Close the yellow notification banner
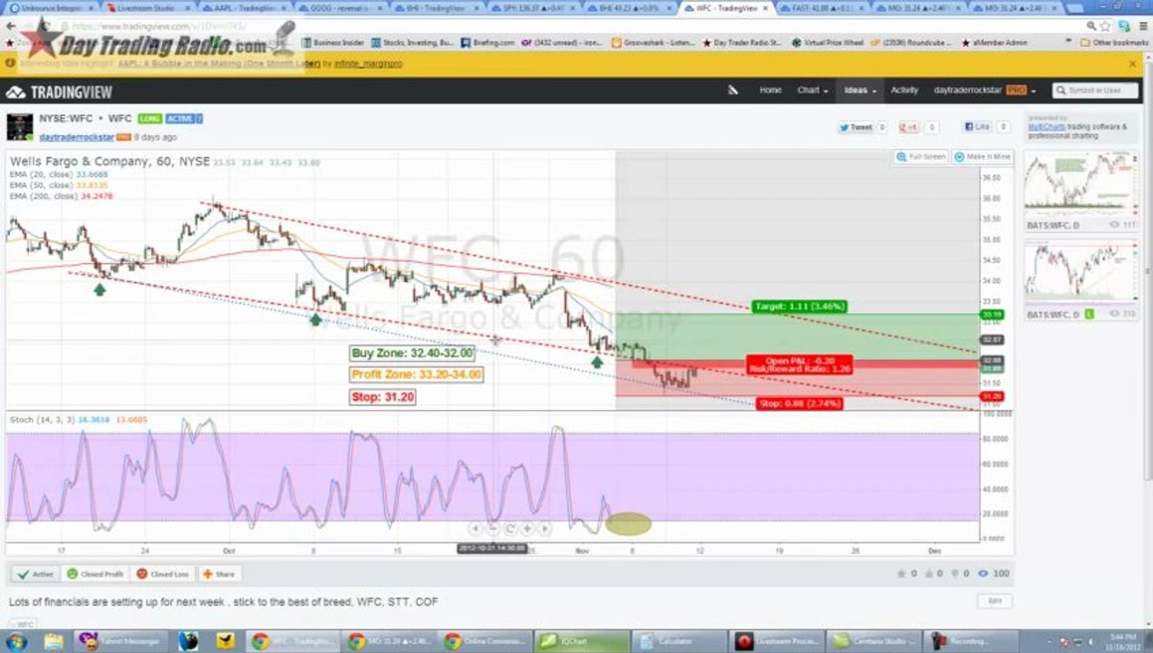1153x653 pixels. [x=1132, y=63]
